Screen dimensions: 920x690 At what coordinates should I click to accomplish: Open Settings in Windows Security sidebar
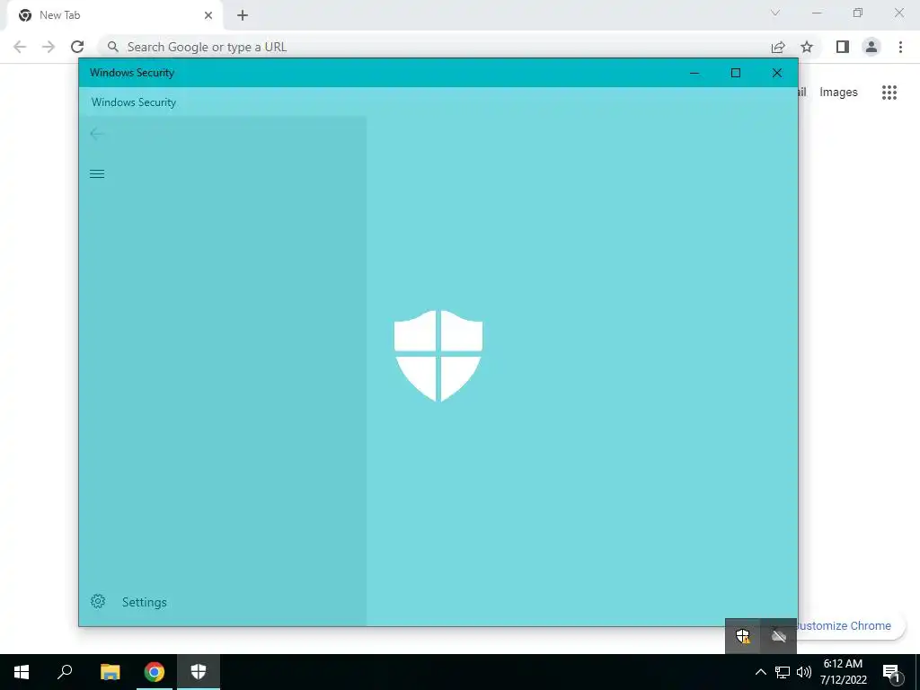[x=128, y=602]
